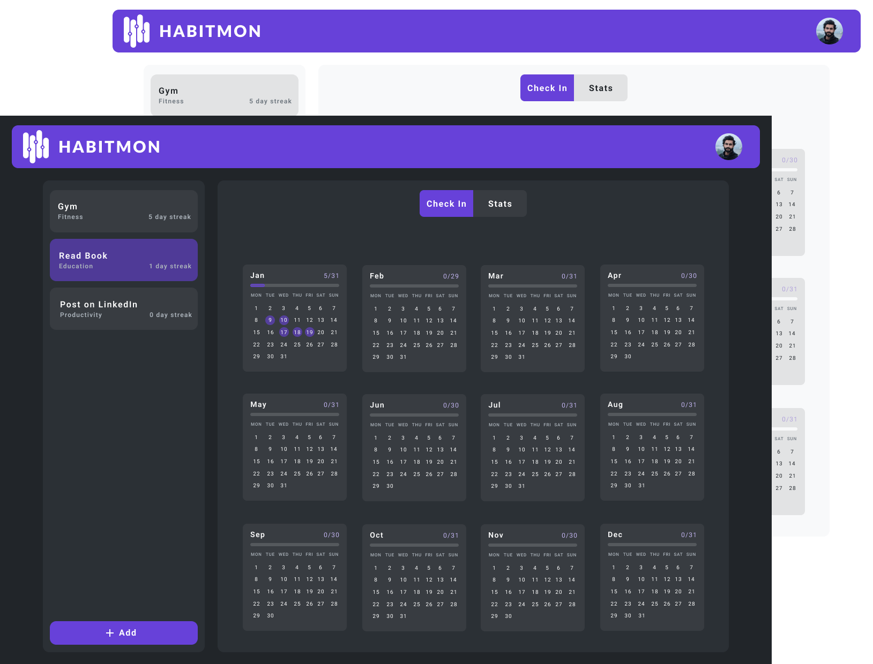Click the Add button to create a habit
This screenshot has width=873, height=664.
(x=123, y=632)
